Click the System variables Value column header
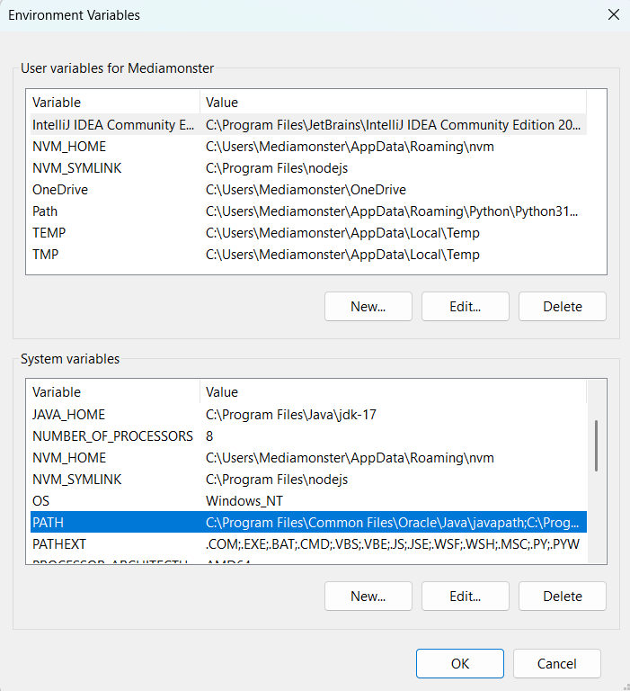Viewport: 630px width, 691px height. [393, 391]
